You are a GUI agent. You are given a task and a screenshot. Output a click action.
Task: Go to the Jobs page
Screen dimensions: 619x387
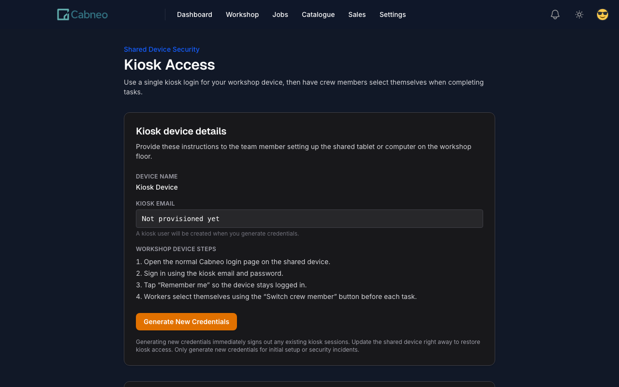click(280, 15)
